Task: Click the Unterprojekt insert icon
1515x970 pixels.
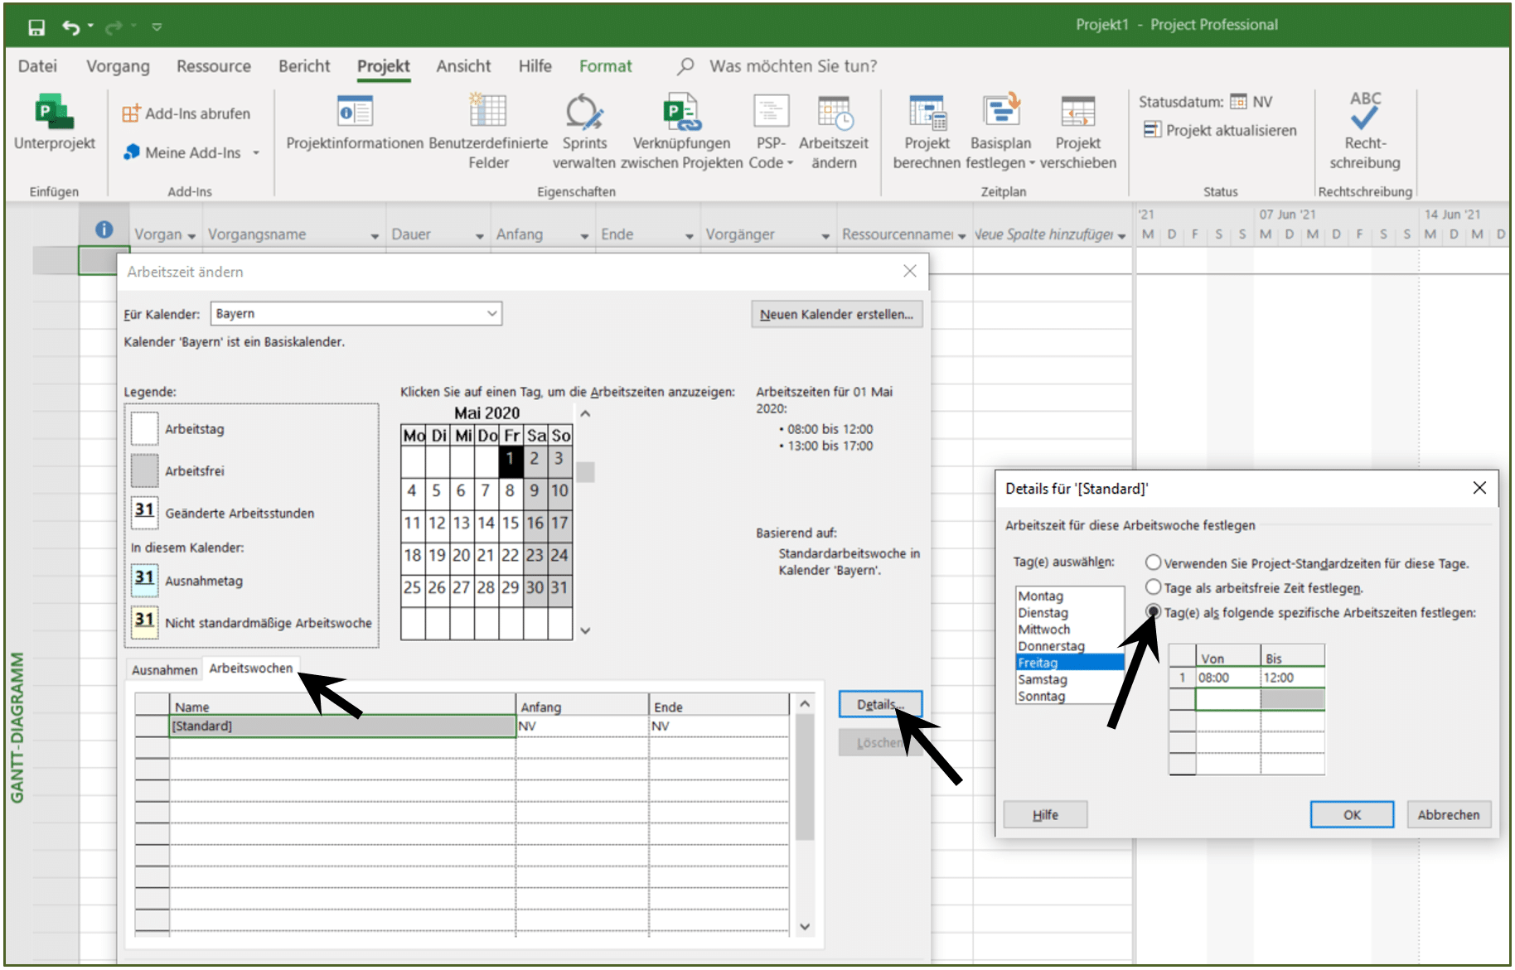Action: [x=54, y=113]
